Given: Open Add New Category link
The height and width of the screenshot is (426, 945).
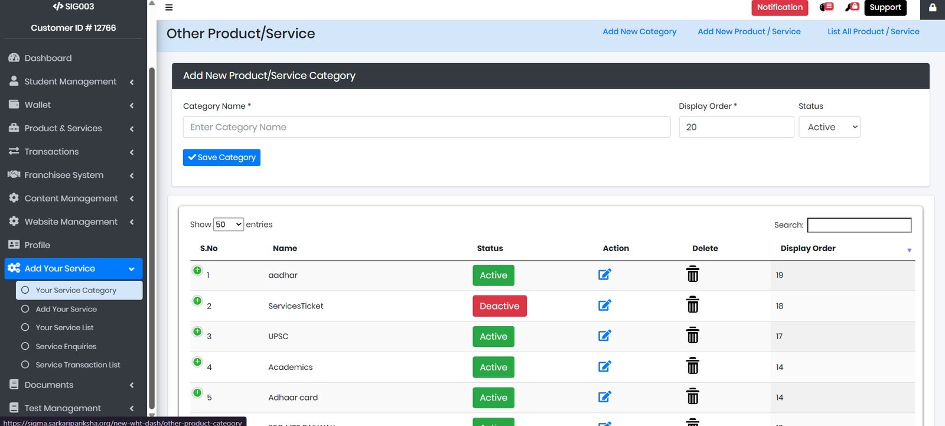Looking at the screenshot, I should [x=639, y=31].
